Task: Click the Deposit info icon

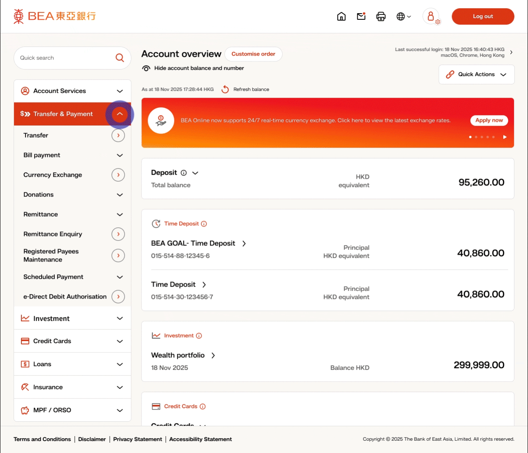Action: [184, 173]
